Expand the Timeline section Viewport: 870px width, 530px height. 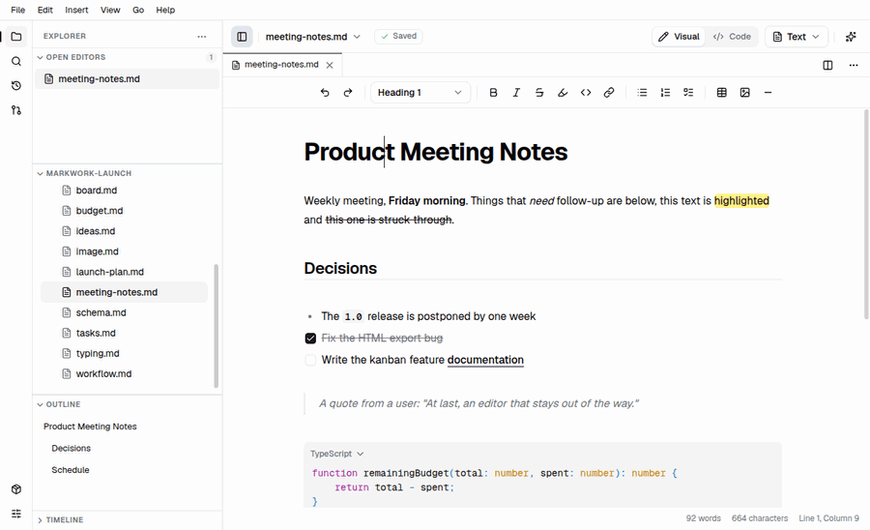pyautogui.click(x=128, y=520)
